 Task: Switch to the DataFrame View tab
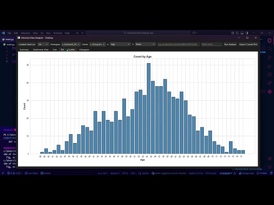click(x=41, y=50)
